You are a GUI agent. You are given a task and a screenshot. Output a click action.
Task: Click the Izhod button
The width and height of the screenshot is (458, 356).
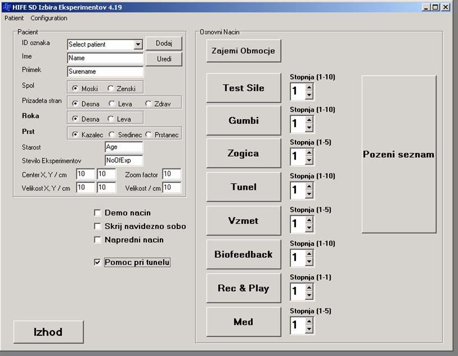[48, 332]
